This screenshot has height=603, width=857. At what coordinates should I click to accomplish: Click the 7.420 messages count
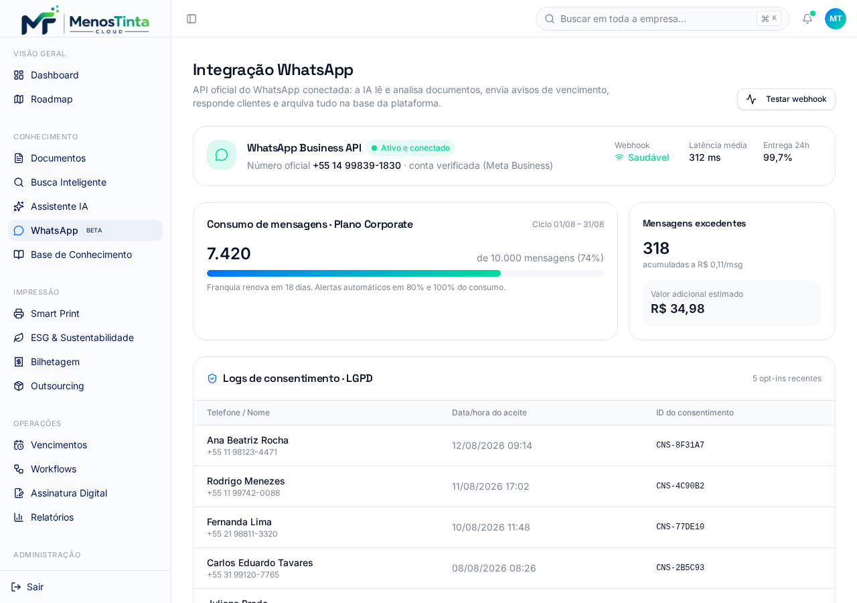point(229,254)
